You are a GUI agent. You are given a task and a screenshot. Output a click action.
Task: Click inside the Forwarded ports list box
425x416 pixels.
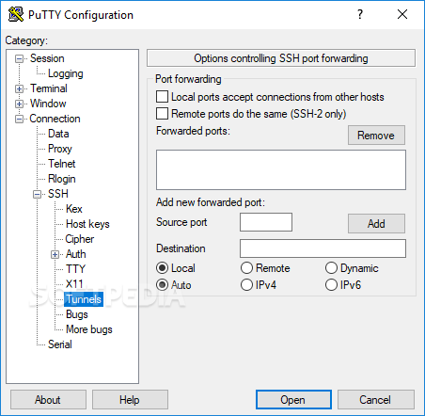tap(281, 169)
